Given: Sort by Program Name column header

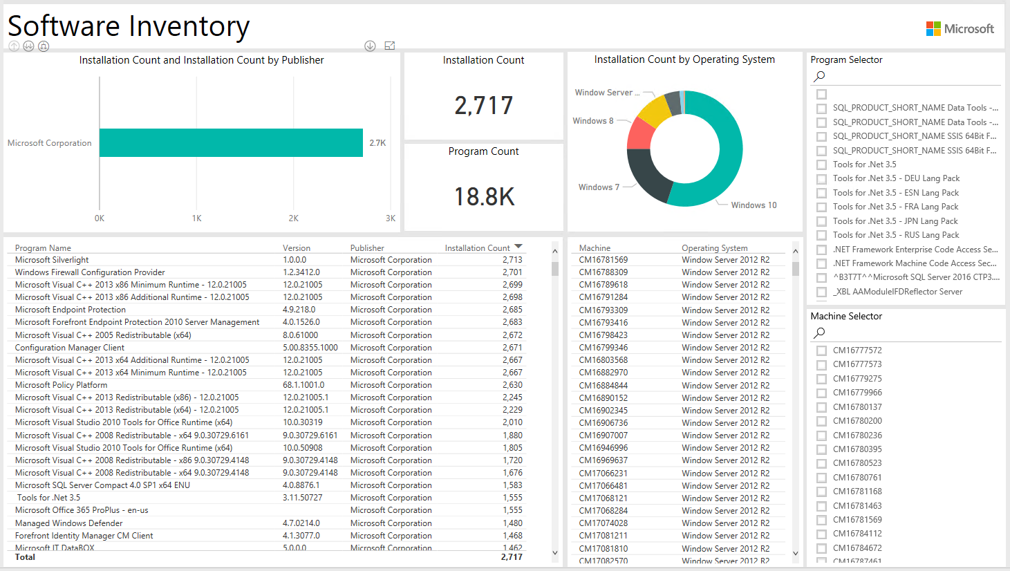Looking at the screenshot, I should (43, 248).
